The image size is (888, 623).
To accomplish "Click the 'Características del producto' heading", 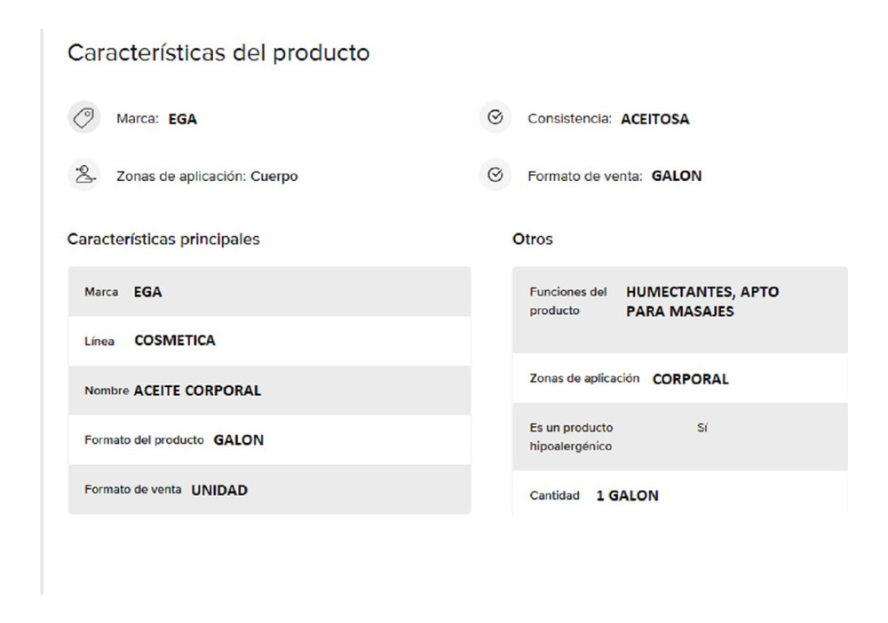I will coord(218,53).
